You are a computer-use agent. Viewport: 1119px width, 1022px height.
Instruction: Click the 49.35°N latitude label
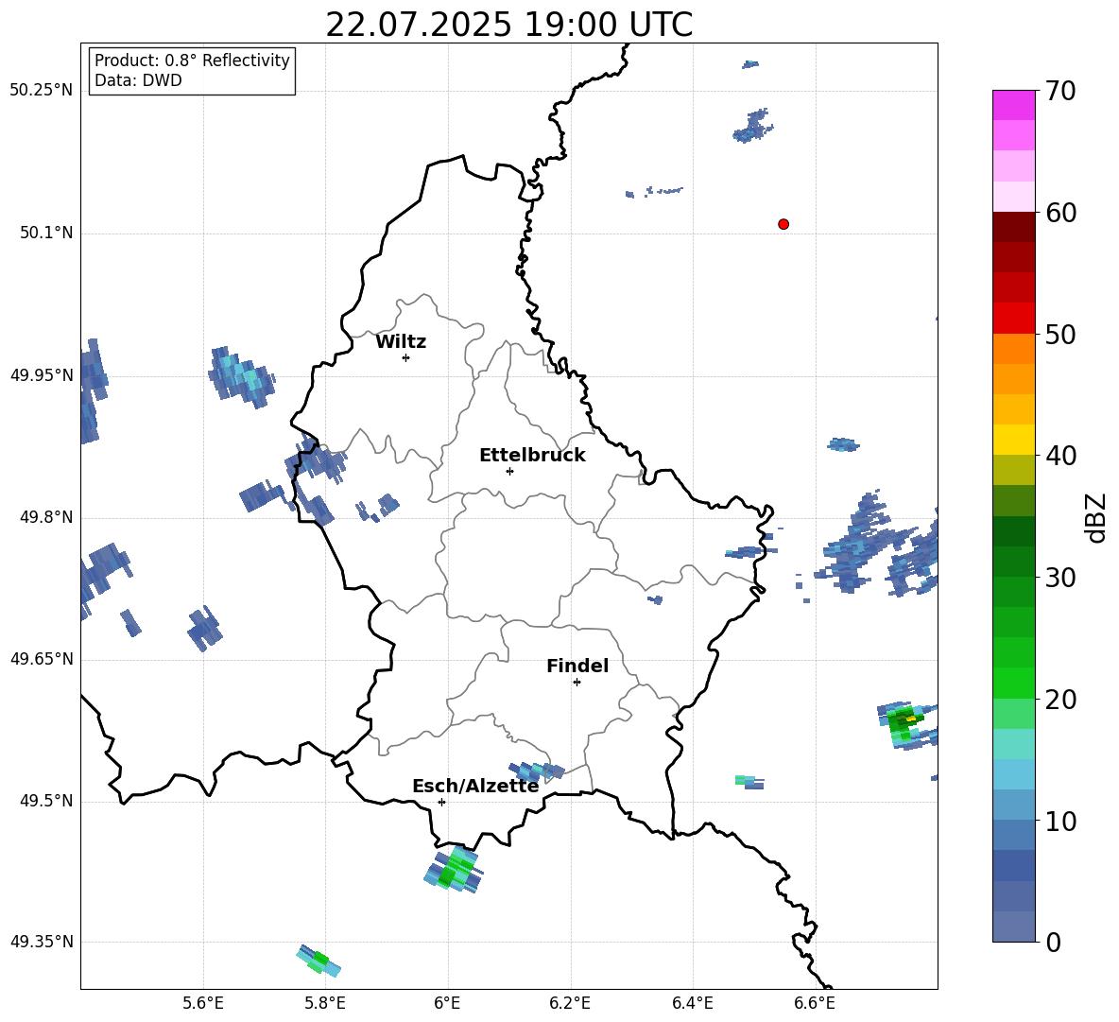(42, 942)
